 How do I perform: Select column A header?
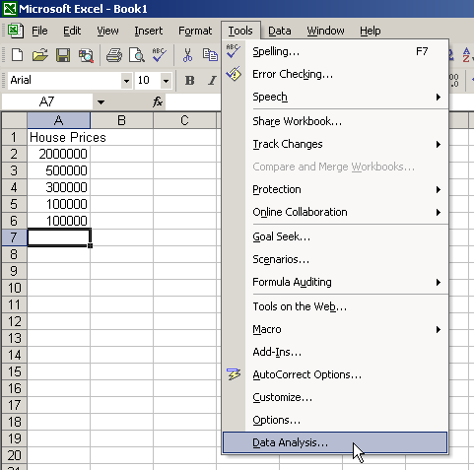tap(58, 120)
